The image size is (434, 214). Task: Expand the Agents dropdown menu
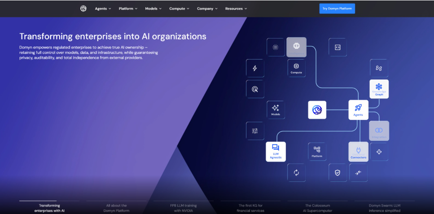(x=103, y=9)
